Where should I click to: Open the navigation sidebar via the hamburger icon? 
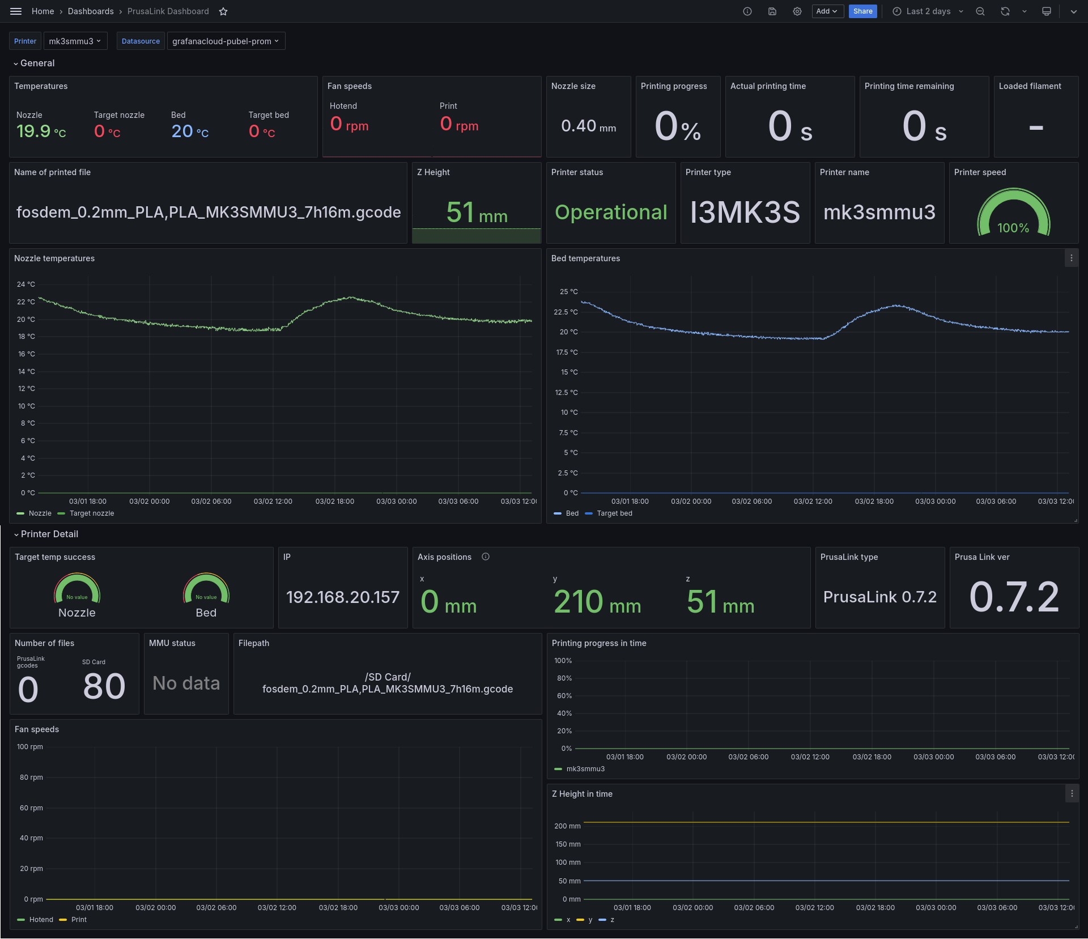[15, 11]
